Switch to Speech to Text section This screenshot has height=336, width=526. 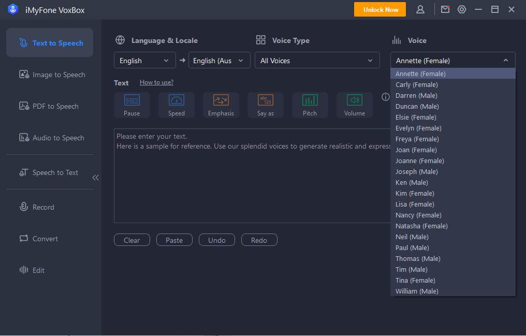click(x=50, y=173)
